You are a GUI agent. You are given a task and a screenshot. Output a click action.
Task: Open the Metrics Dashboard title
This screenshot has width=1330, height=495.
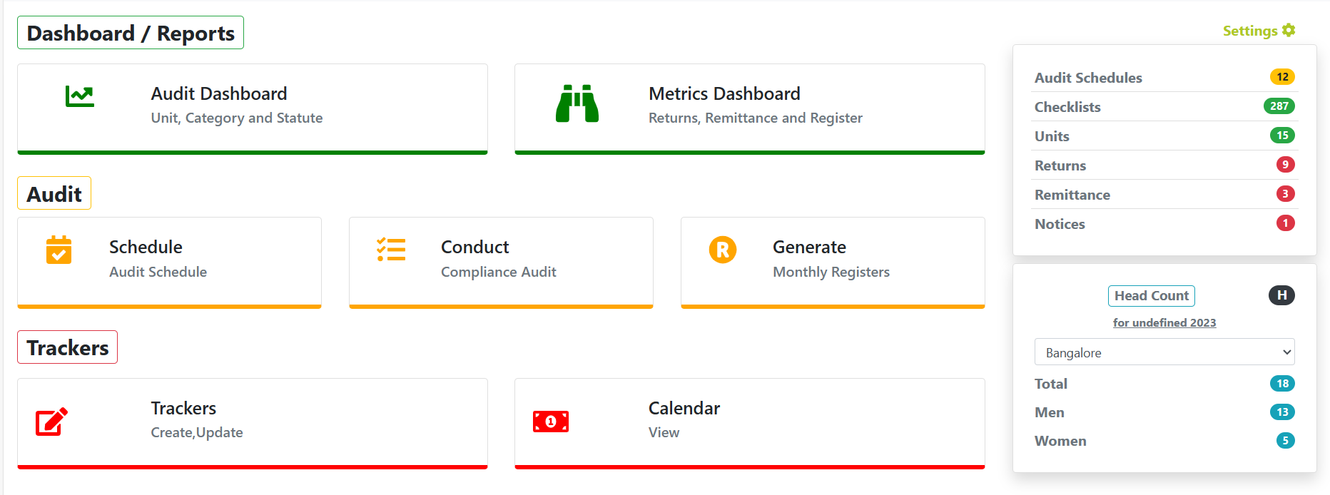(x=724, y=93)
